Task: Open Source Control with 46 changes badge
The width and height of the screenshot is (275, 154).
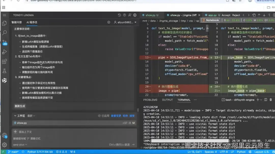Action: (x=4, y=42)
